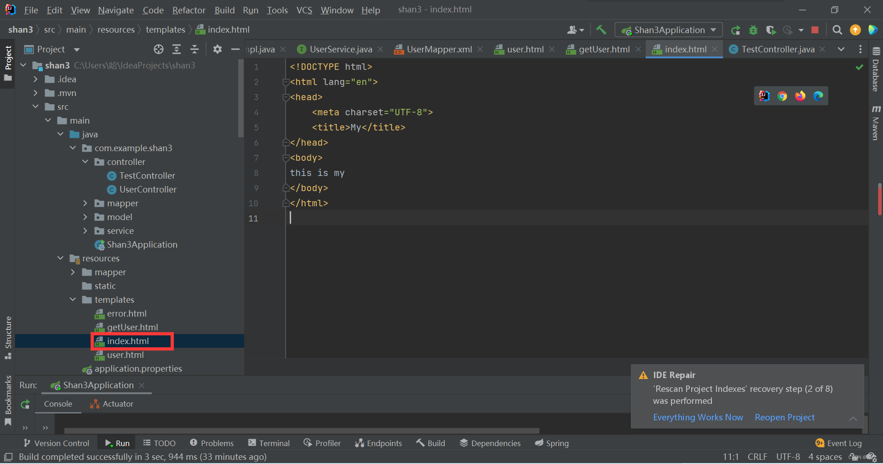Open index.html in Edge browser icon
Viewport: 883px width, 464px height.
(x=818, y=96)
